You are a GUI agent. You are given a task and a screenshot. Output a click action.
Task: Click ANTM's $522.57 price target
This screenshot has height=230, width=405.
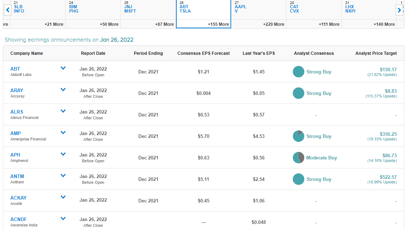pyautogui.click(x=388, y=177)
